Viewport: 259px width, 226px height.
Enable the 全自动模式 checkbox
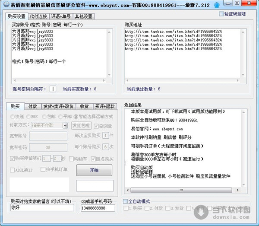click(125, 201)
